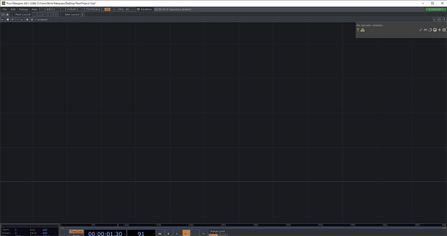447x236 pixels.
Task: Click the star bookmark icon in the path bar
Action: click(x=27, y=20)
